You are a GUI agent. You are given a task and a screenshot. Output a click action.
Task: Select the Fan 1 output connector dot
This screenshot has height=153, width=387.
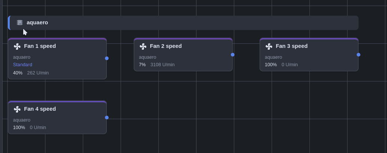click(x=107, y=58)
